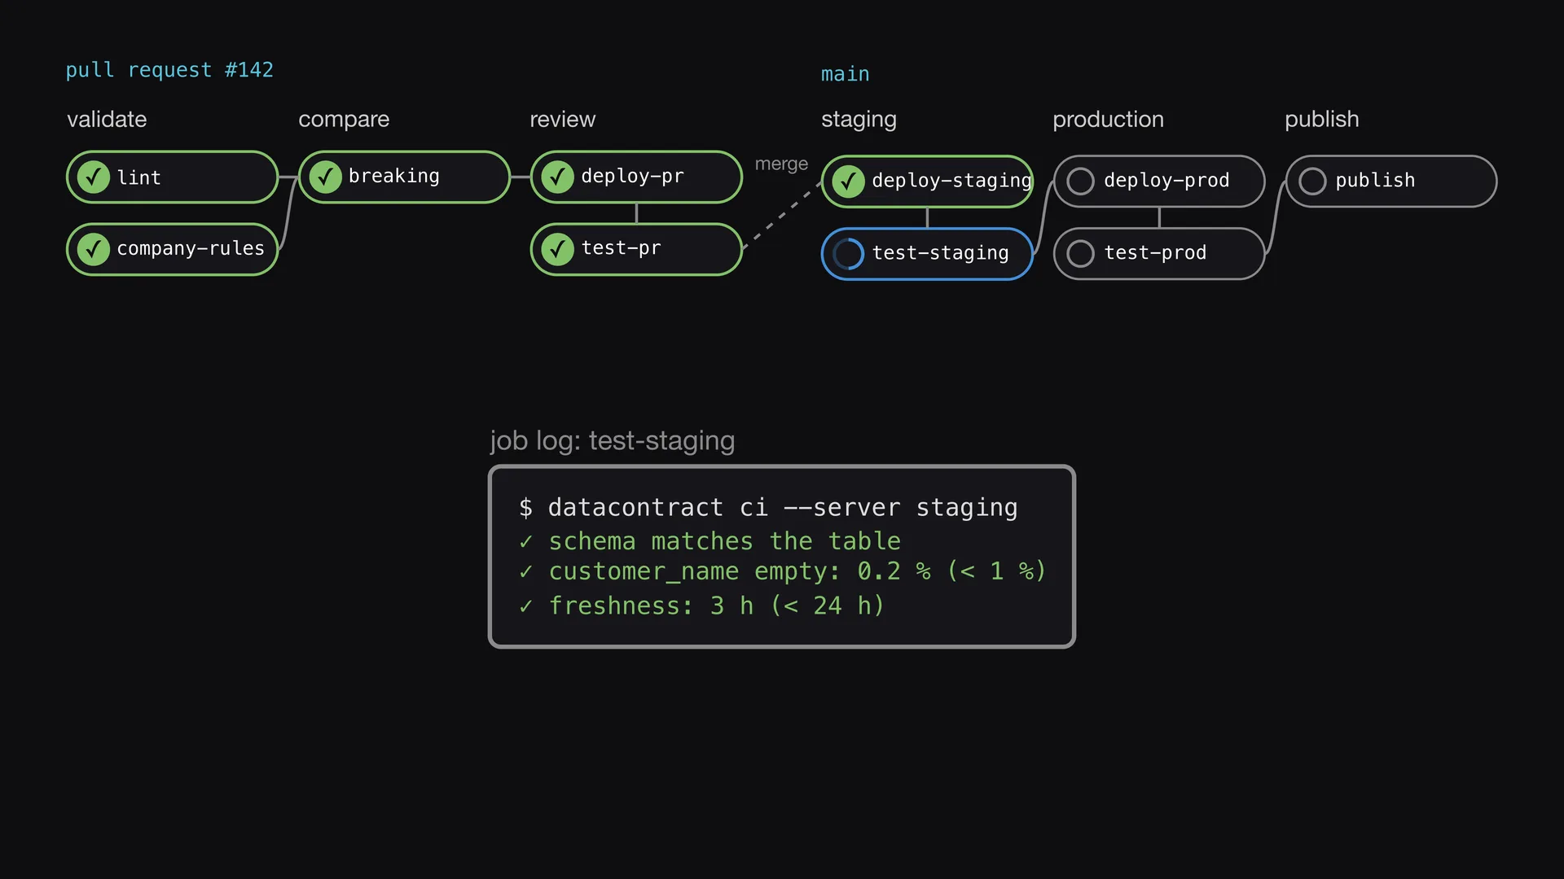Click the 'pull request #142' label
The height and width of the screenshot is (879, 1564).
pyautogui.click(x=169, y=70)
